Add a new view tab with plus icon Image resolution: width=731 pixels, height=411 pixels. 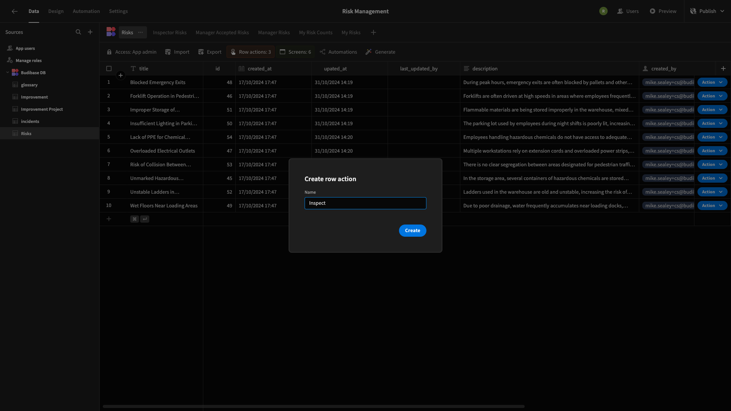pos(373,32)
